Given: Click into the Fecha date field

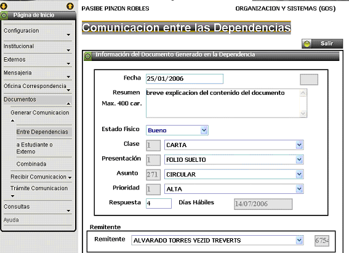Looking at the screenshot, I should pos(185,79).
